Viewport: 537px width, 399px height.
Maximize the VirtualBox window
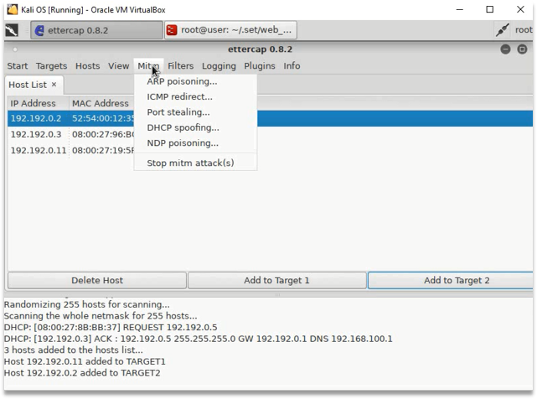pos(490,9)
